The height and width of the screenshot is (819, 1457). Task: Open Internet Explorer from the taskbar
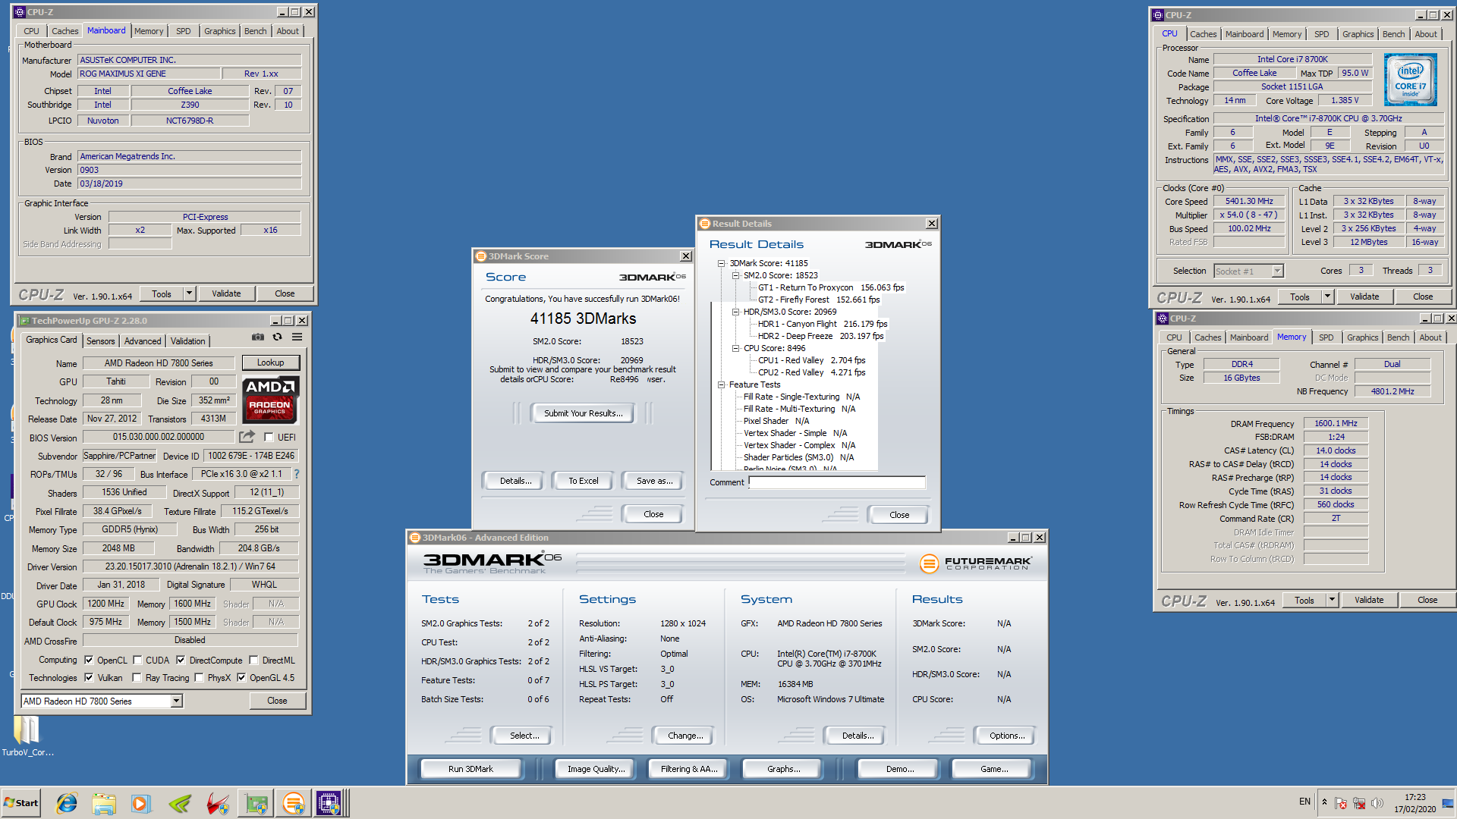pyautogui.click(x=67, y=803)
